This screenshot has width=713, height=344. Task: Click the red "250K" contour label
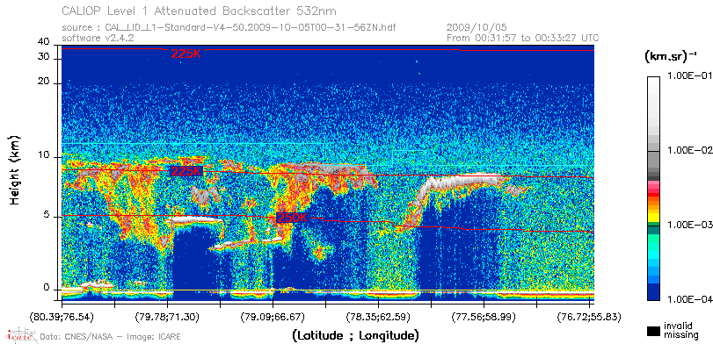tap(292, 218)
